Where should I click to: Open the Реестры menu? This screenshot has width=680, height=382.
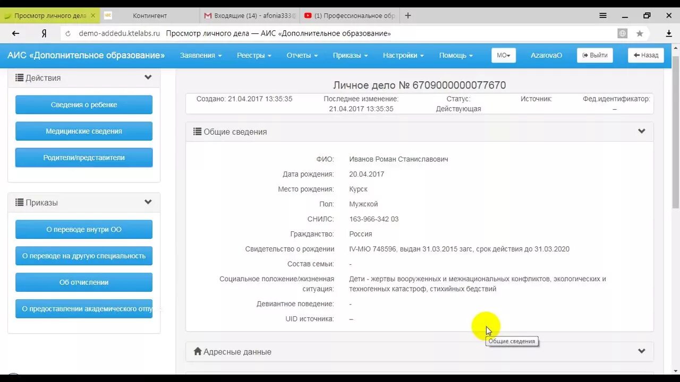tap(254, 55)
